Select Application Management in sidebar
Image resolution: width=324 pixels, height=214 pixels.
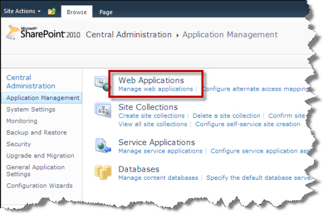[42, 98]
